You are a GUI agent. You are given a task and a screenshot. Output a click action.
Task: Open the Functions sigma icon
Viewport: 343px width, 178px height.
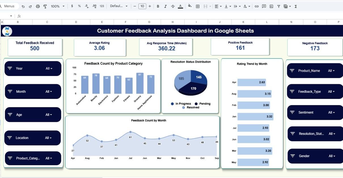click(x=296, y=6)
